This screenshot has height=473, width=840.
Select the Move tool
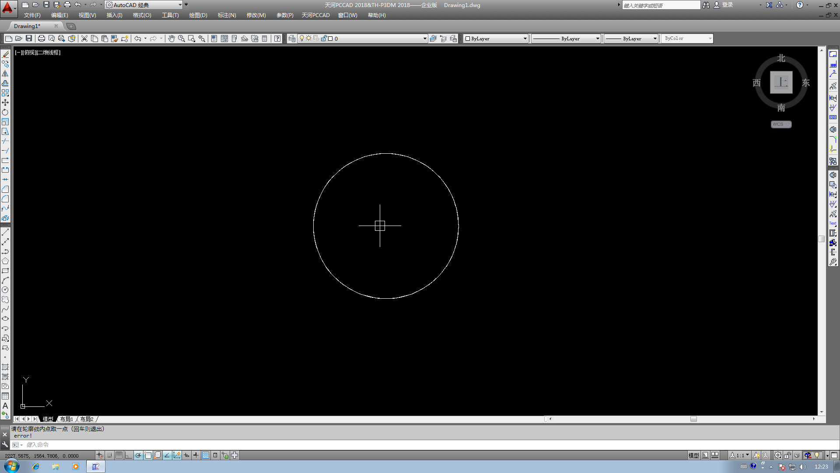click(5, 102)
